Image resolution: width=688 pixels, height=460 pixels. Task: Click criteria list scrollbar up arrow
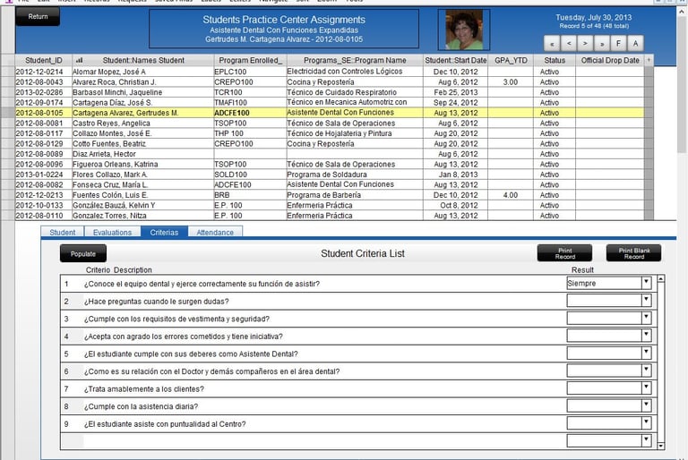[x=661, y=279]
